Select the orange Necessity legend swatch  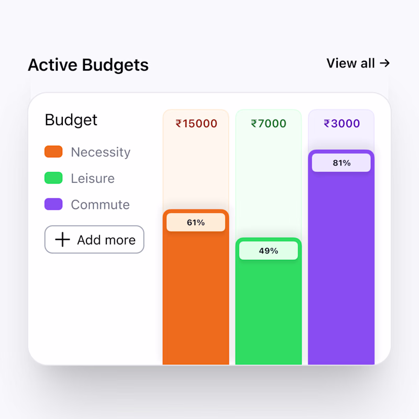click(x=53, y=152)
